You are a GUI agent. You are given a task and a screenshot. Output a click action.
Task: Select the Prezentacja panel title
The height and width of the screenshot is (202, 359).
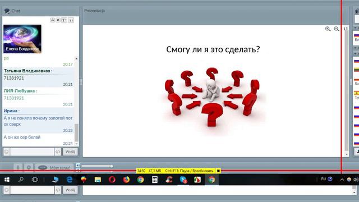[94, 11]
